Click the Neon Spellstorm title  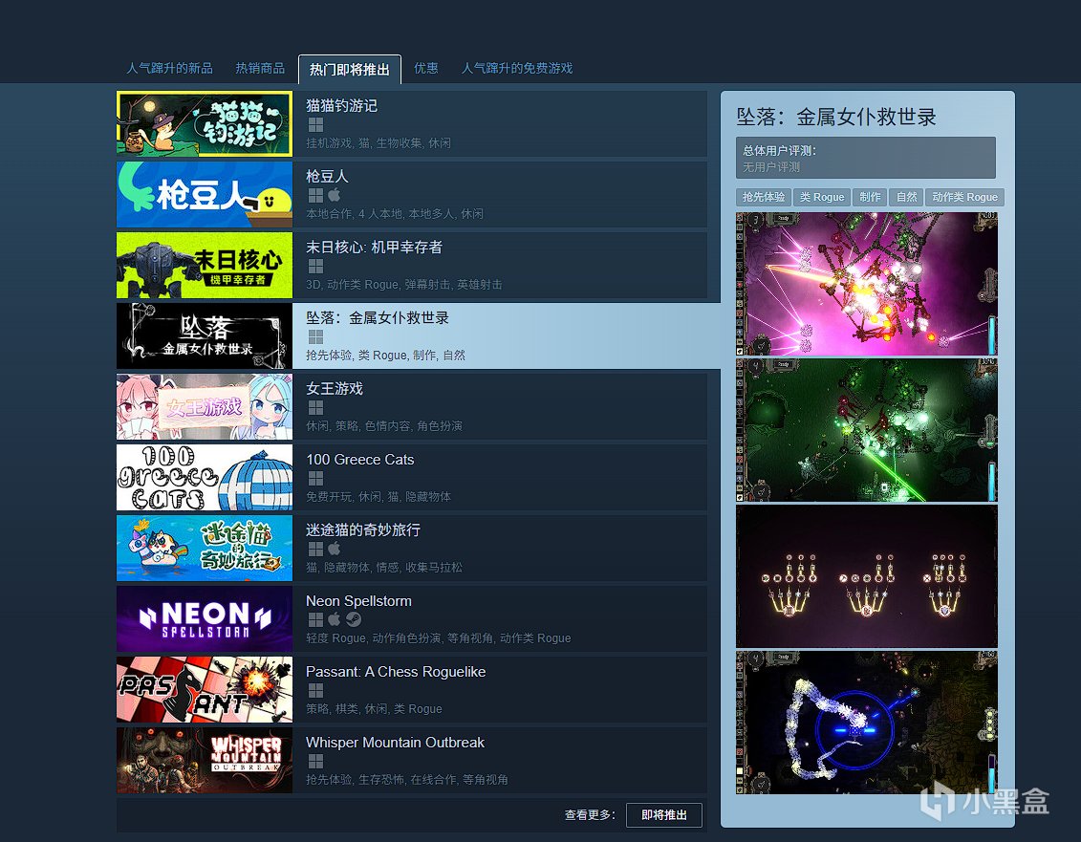click(358, 600)
